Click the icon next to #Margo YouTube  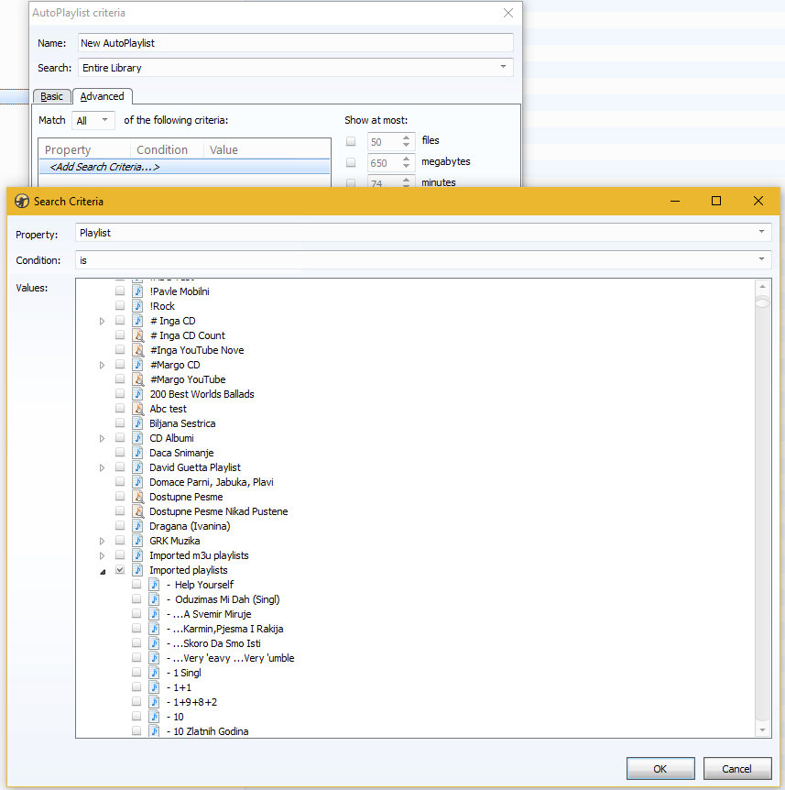pyautogui.click(x=137, y=379)
